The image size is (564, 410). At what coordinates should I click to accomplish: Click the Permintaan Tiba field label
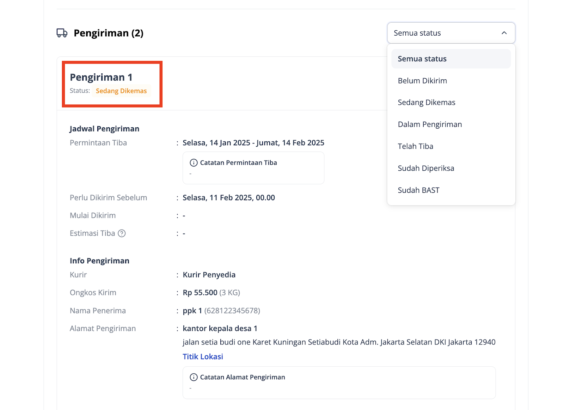(x=98, y=143)
